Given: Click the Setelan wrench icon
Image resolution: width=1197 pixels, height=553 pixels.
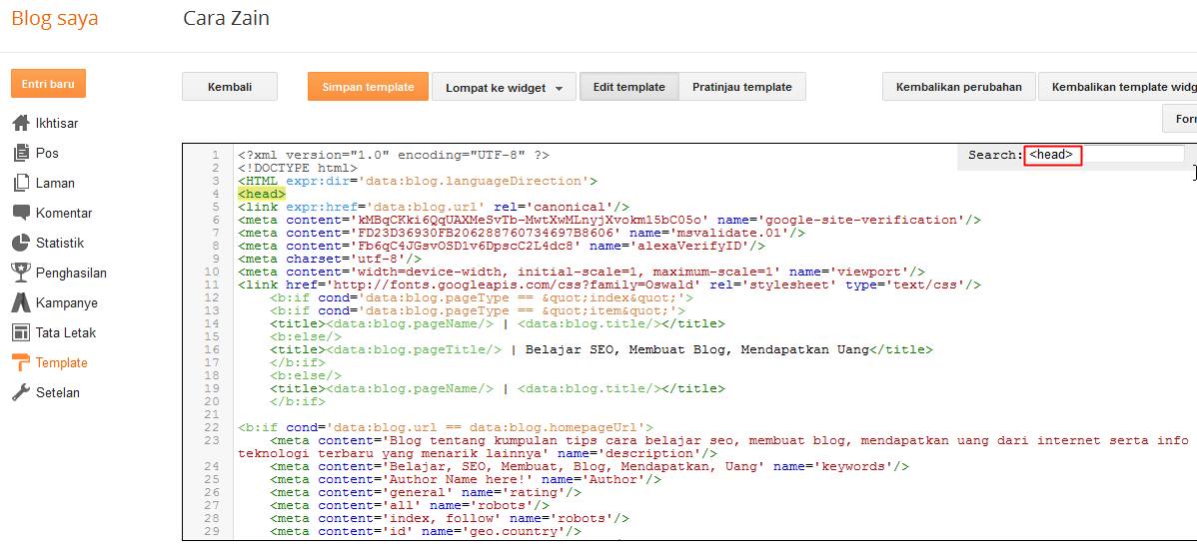Looking at the screenshot, I should pos(20,392).
